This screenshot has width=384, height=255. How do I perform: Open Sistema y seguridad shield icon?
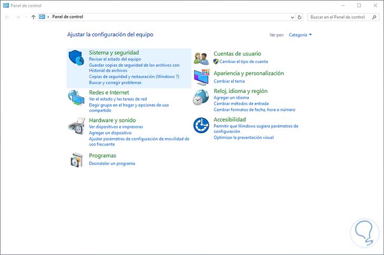coord(76,58)
